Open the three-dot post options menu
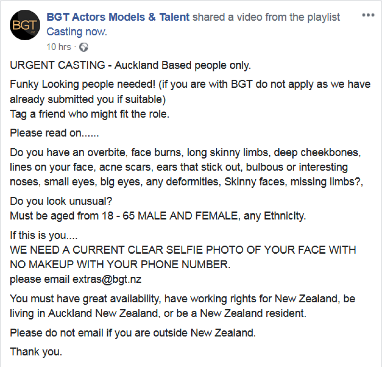Image resolution: width=382 pixels, height=367 pixels. click(368, 15)
